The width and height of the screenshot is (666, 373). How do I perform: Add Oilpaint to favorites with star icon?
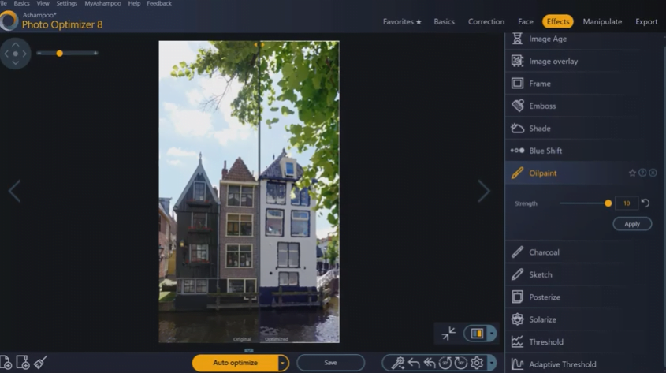click(x=632, y=173)
